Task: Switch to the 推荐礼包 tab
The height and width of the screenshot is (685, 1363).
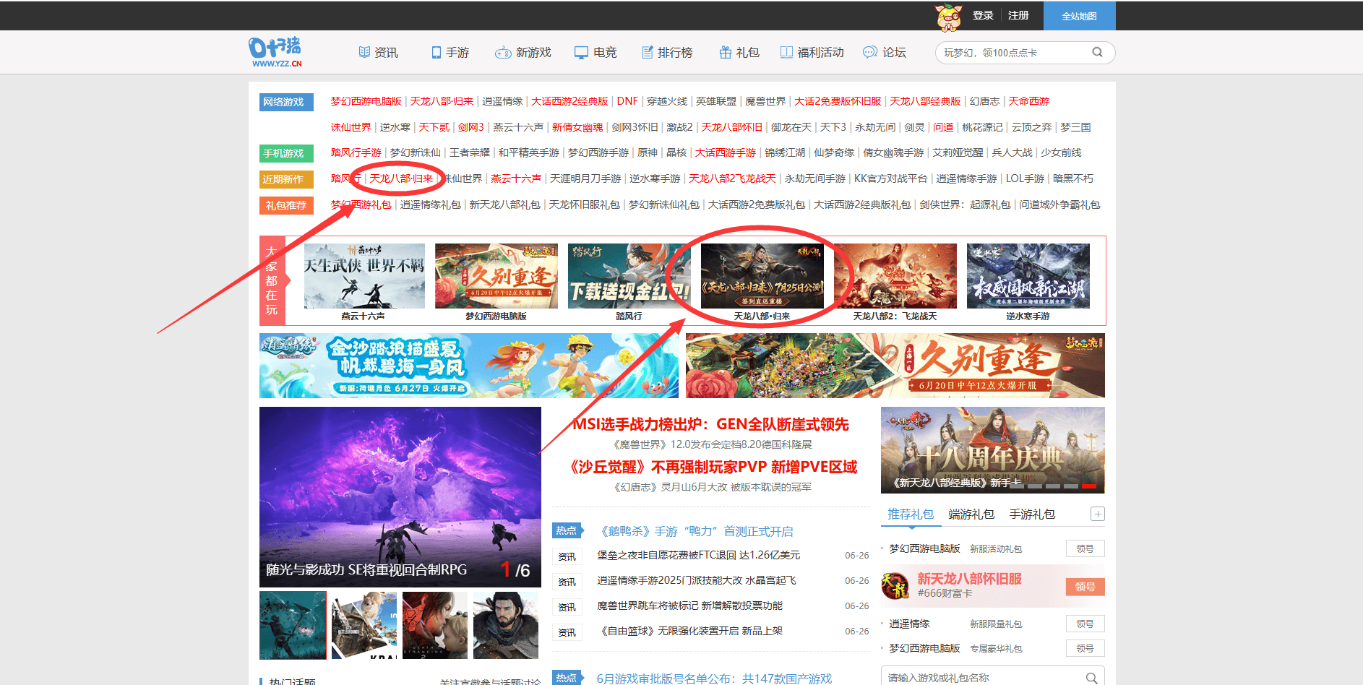Action: click(x=911, y=514)
